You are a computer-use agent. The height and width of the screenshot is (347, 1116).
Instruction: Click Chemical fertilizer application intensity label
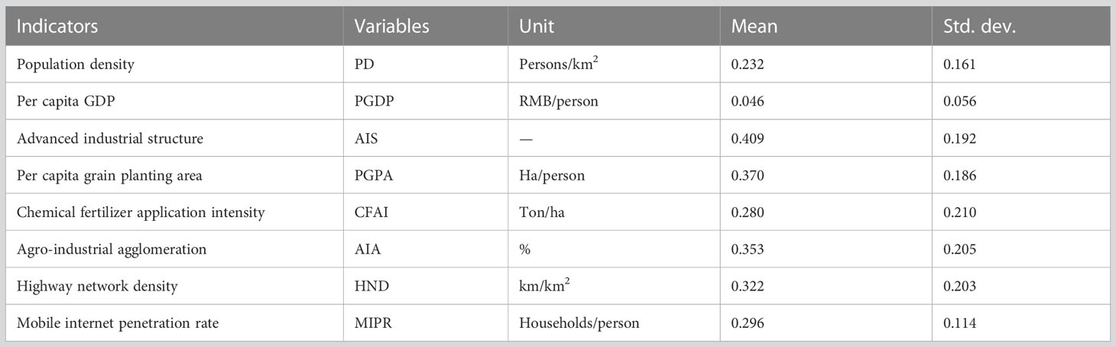pyautogui.click(x=140, y=212)
